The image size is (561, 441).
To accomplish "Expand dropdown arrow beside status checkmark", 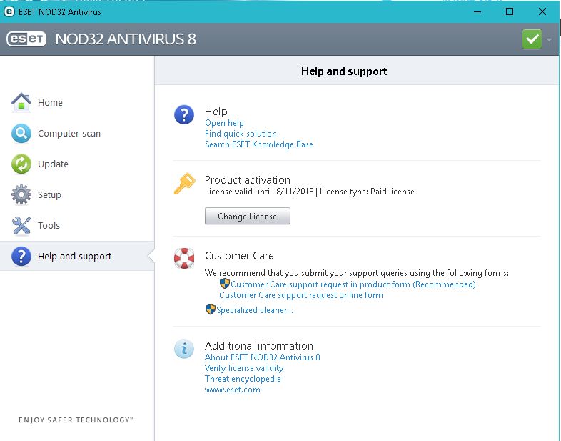I will point(549,40).
